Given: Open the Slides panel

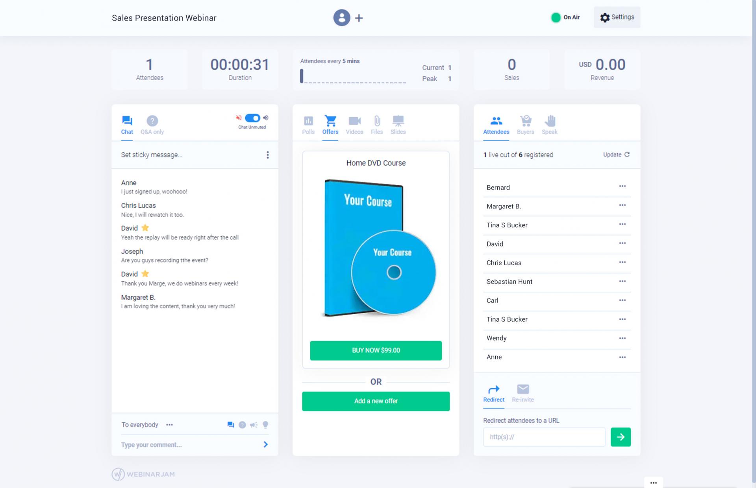Looking at the screenshot, I should [398, 121].
